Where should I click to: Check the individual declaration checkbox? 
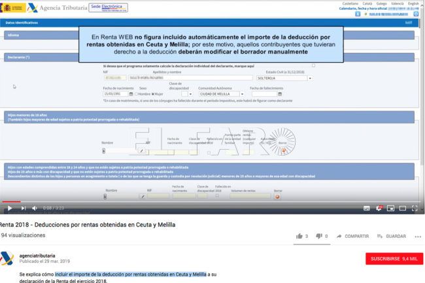pyautogui.click(x=313, y=65)
